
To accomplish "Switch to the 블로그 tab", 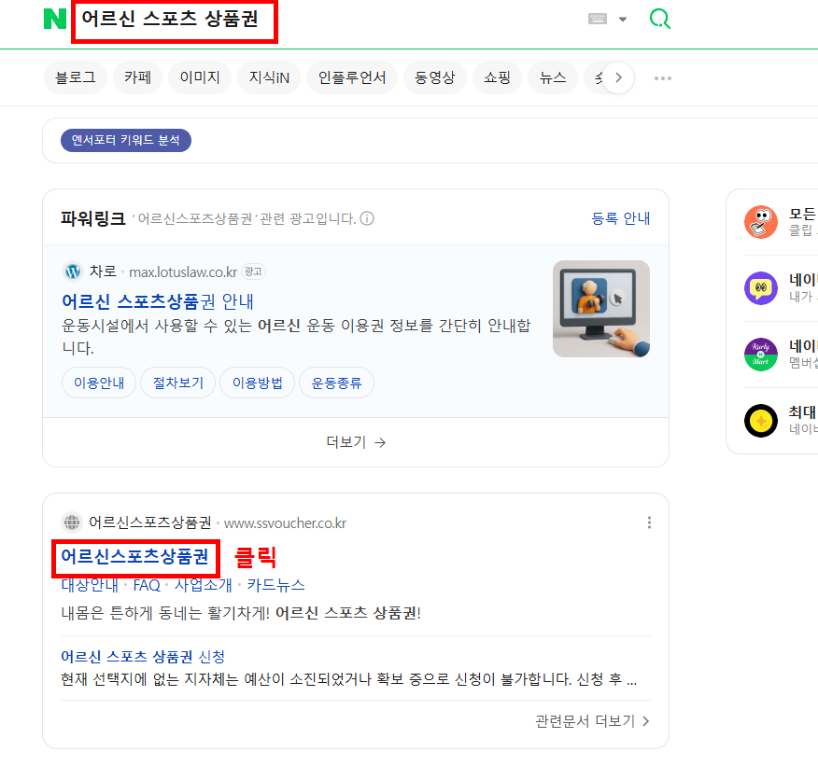I will pos(76,77).
